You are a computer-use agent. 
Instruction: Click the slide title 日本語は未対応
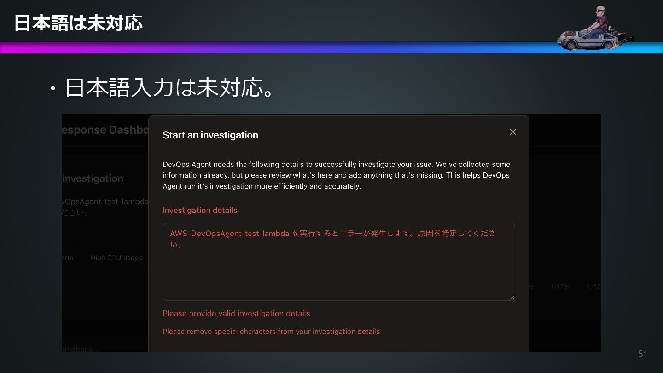click(78, 23)
